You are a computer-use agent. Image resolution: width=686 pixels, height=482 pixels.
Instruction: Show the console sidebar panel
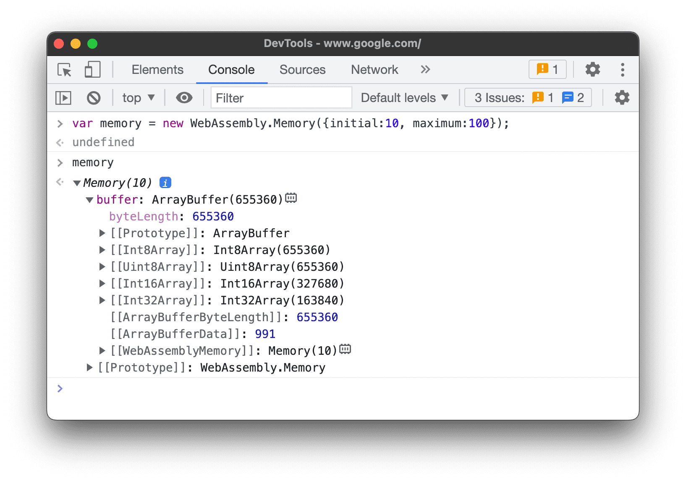click(x=63, y=97)
